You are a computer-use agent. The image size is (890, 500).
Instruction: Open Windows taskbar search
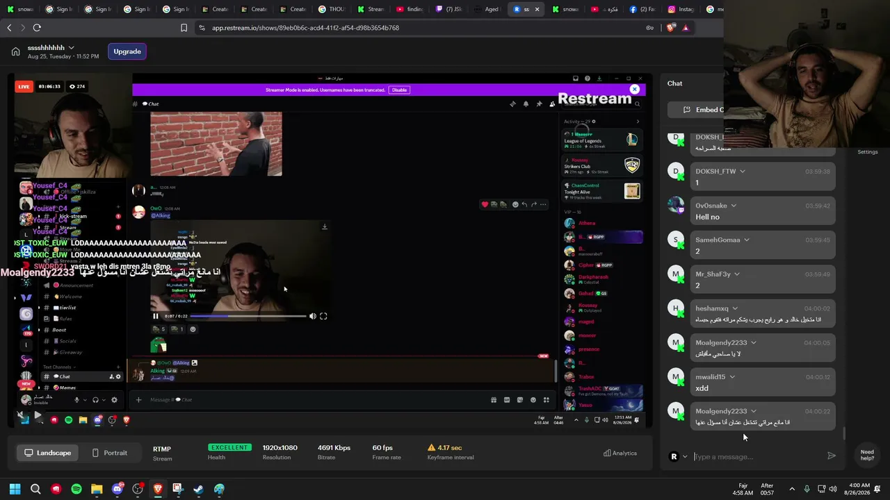point(35,489)
